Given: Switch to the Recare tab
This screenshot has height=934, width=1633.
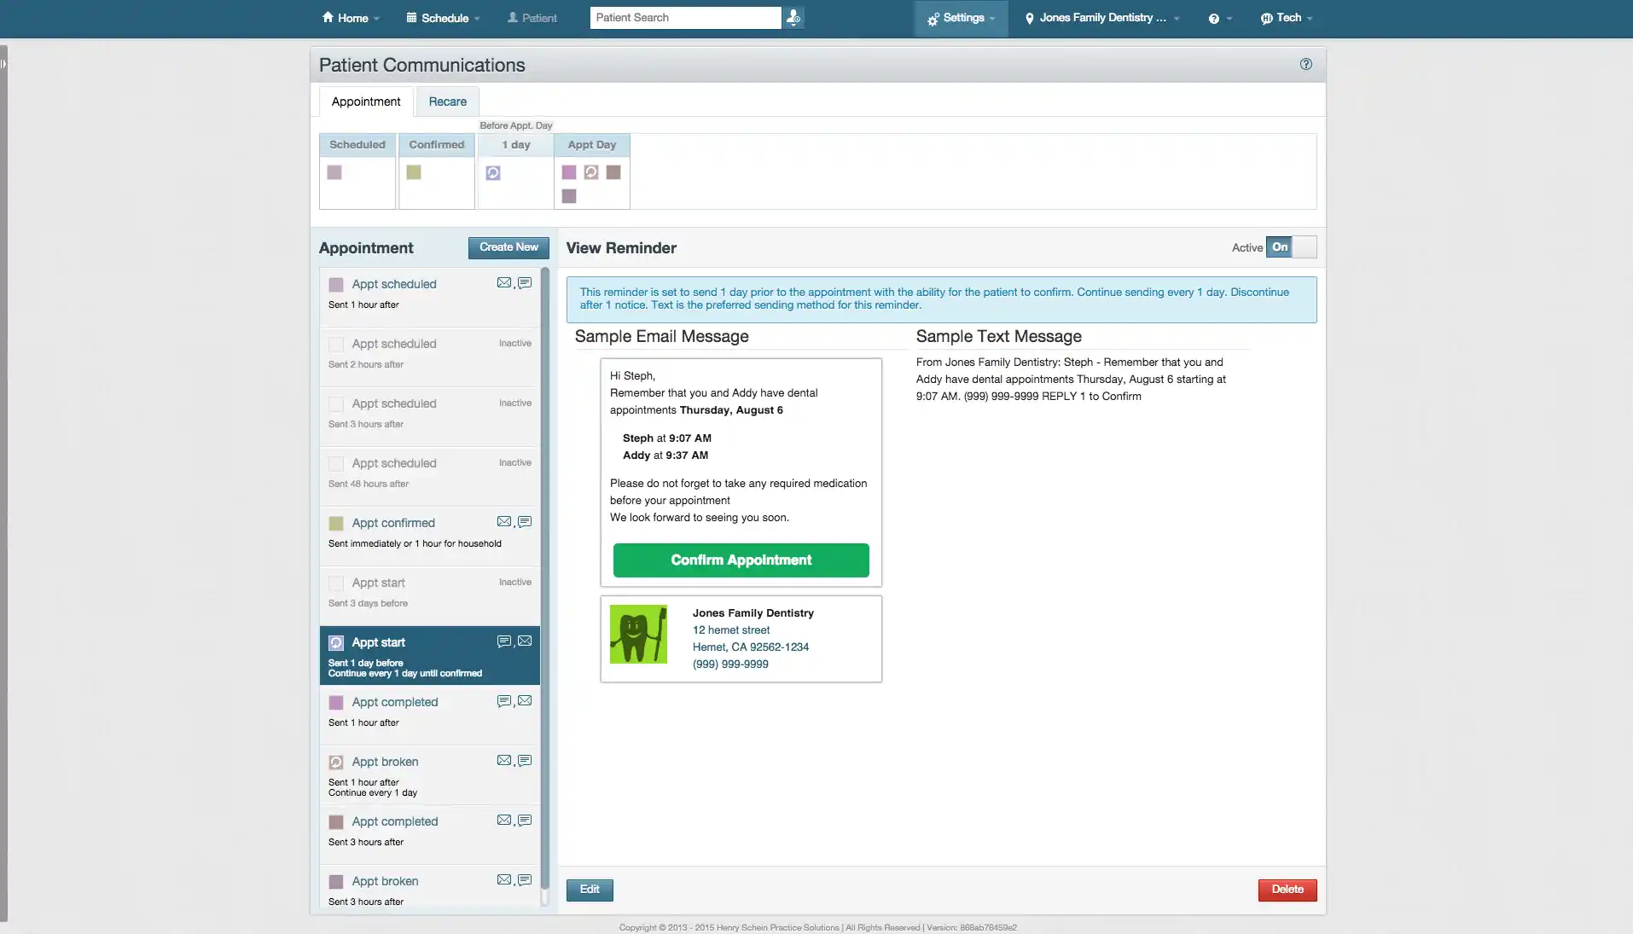Looking at the screenshot, I should click(x=447, y=102).
